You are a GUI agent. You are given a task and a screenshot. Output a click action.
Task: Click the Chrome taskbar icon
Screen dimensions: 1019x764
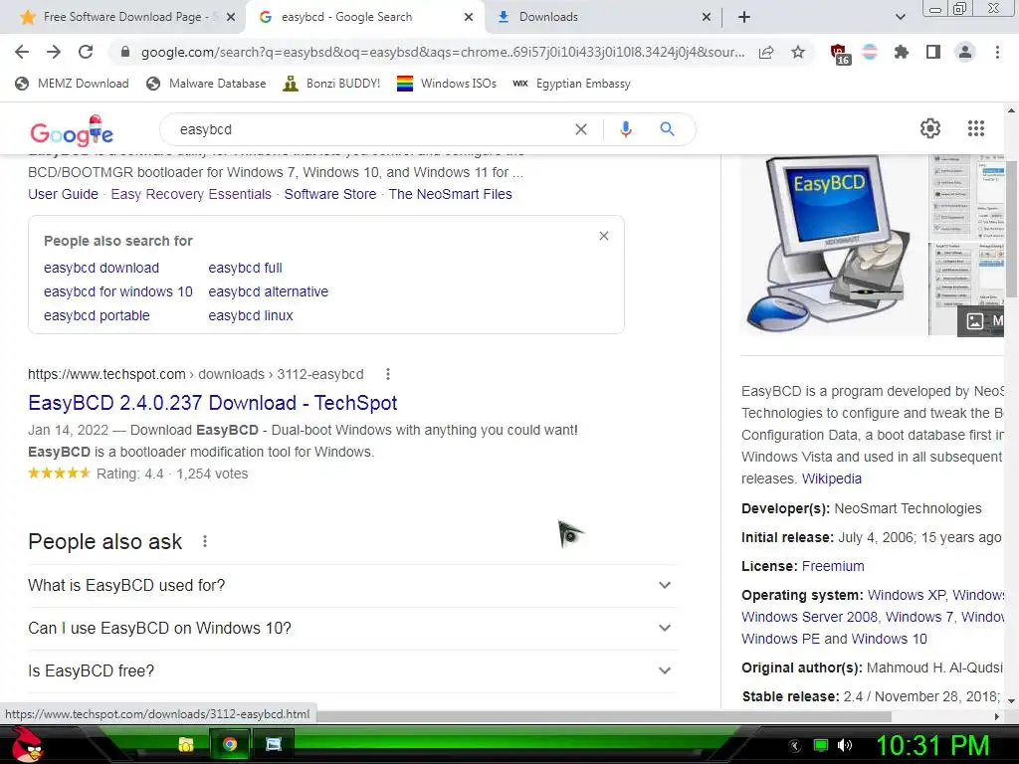click(230, 744)
